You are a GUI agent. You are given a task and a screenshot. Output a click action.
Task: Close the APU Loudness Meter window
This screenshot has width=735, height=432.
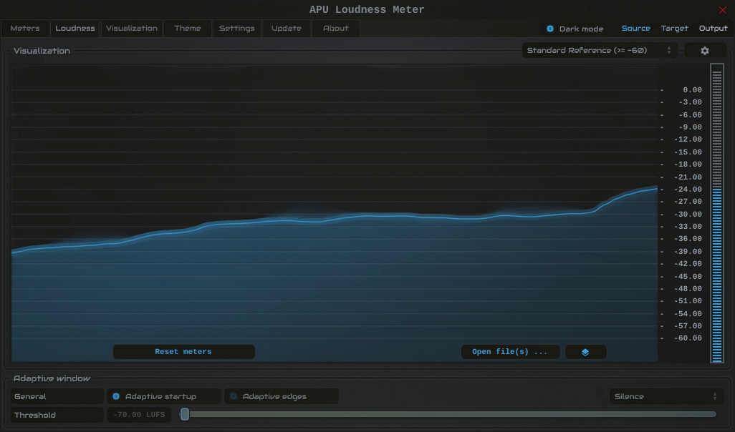click(722, 10)
